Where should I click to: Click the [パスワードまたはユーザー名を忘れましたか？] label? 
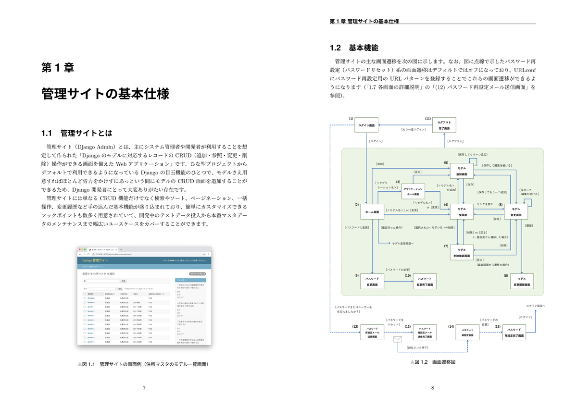click(353, 309)
